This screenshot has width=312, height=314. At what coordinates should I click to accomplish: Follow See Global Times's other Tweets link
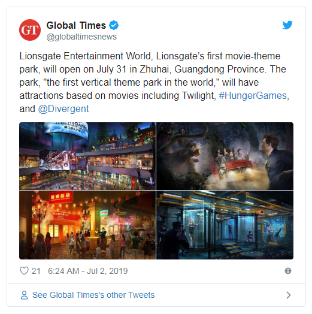pos(93,295)
